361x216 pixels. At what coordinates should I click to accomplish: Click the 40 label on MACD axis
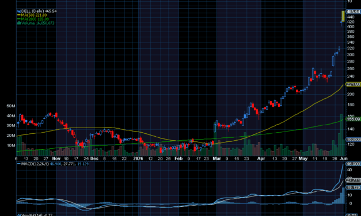pos(349,170)
